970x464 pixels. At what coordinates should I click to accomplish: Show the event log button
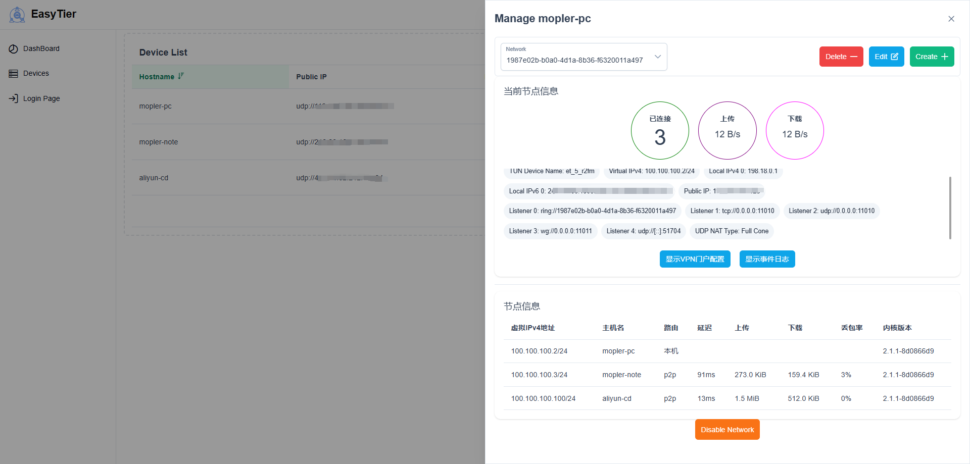(767, 259)
